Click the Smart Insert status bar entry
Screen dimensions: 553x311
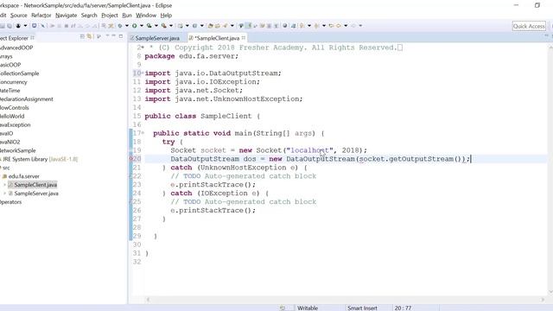[362, 308]
